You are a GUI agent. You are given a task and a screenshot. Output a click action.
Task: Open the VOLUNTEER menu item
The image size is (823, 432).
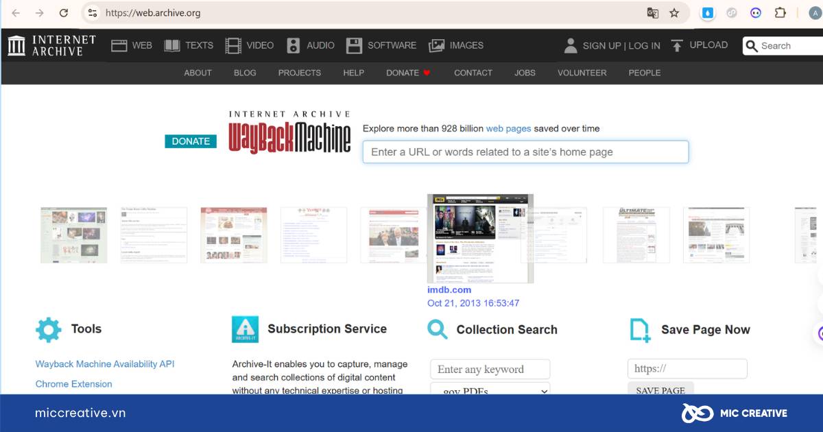pyautogui.click(x=582, y=73)
